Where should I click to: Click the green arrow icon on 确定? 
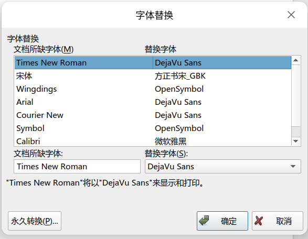pyautogui.click(x=204, y=221)
